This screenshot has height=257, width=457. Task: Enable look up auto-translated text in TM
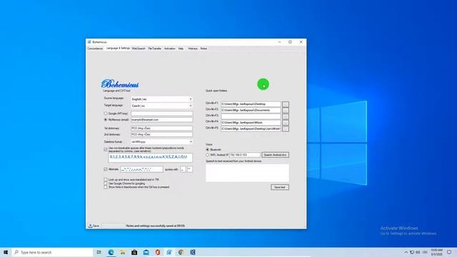click(x=106, y=180)
